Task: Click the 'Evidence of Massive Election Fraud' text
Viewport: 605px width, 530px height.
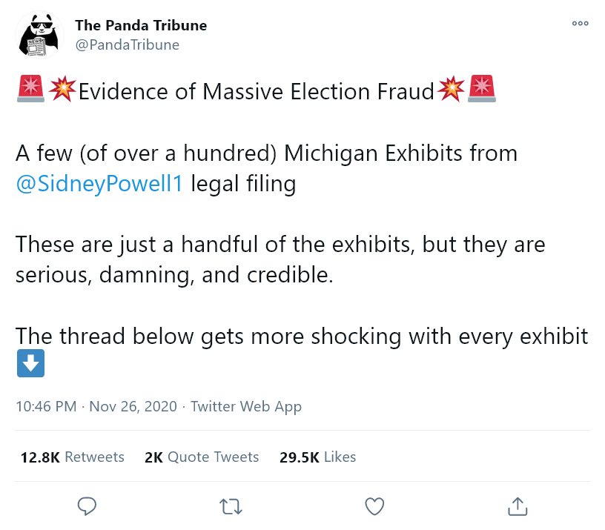Action: click(256, 91)
